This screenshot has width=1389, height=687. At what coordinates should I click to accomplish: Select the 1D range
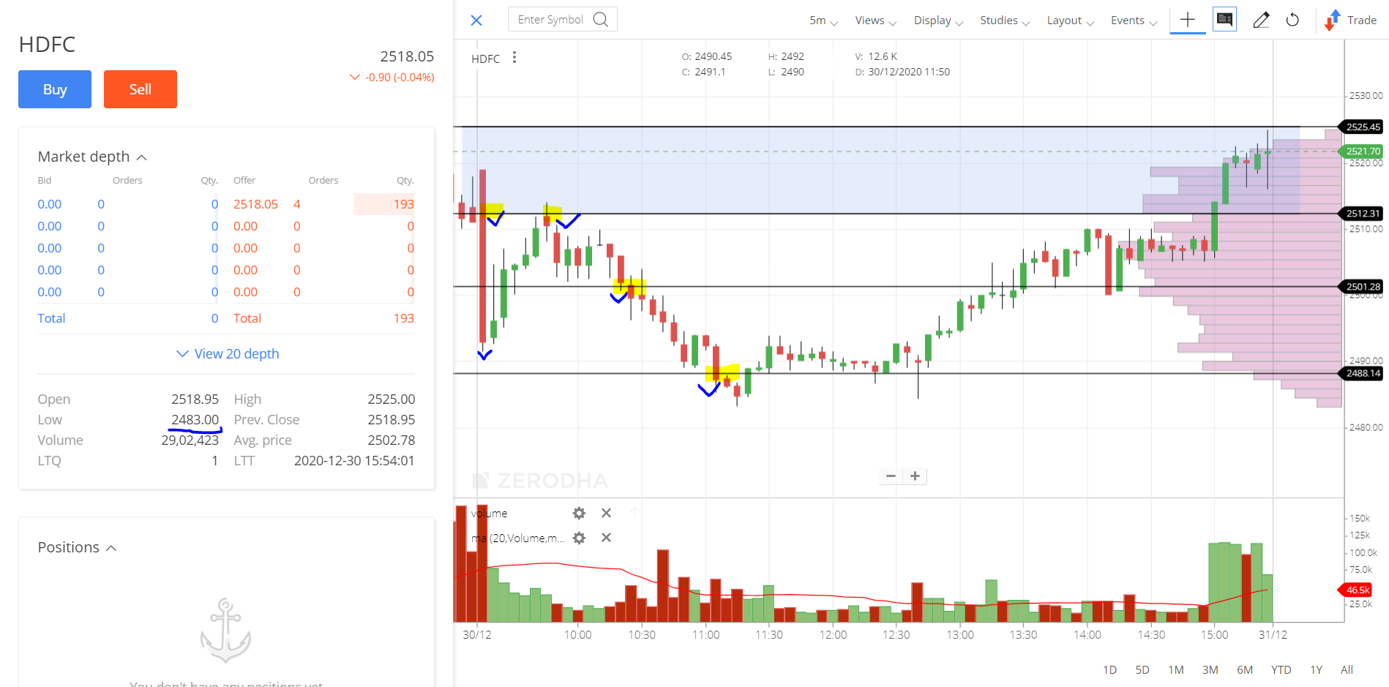click(1109, 669)
